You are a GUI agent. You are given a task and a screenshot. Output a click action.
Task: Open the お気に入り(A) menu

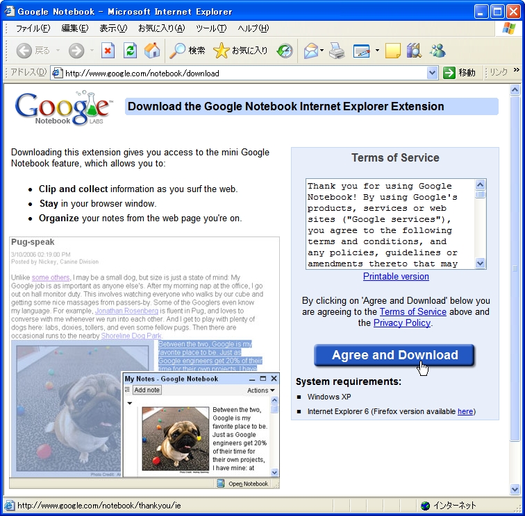coord(161,28)
